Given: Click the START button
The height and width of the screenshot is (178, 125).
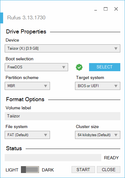Looking at the screenshot, I should [x=83, y=170].
